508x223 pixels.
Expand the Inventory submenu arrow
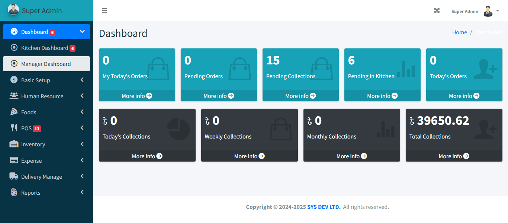(82, 144)
